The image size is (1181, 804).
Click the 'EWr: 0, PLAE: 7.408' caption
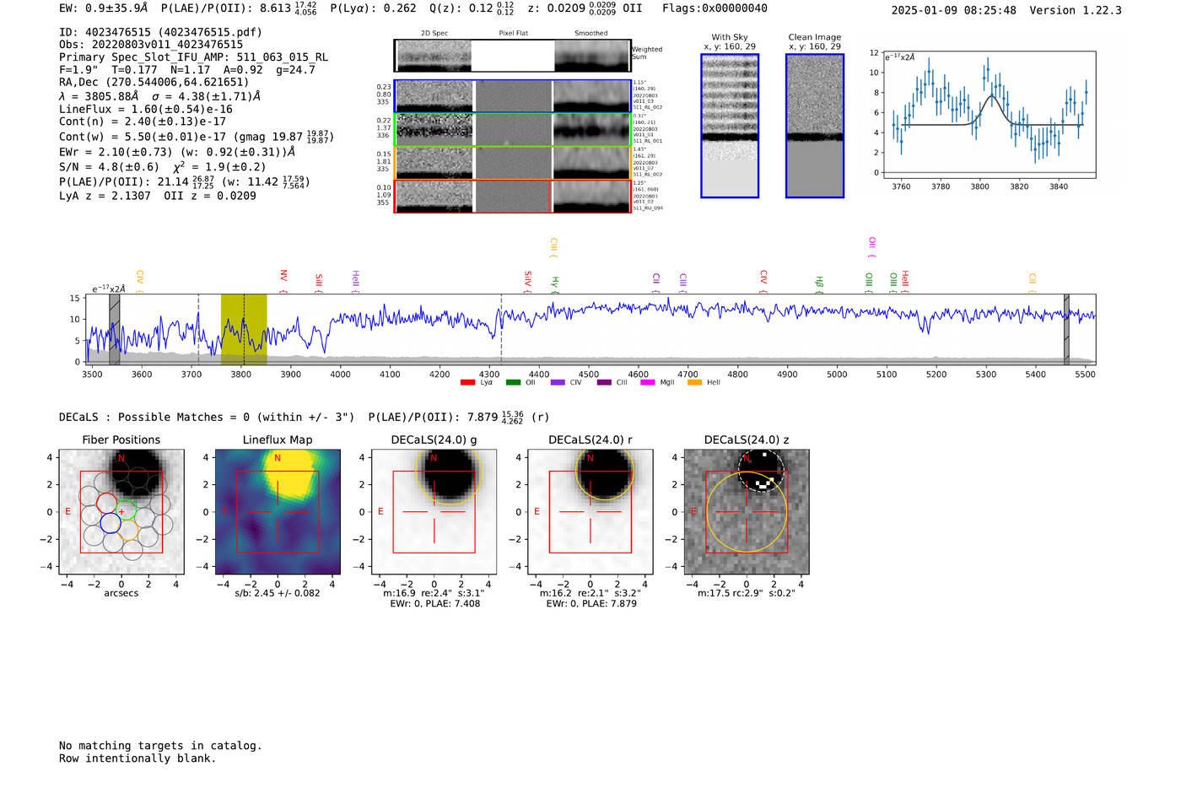434,604
